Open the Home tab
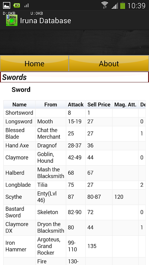 (34, 63)
